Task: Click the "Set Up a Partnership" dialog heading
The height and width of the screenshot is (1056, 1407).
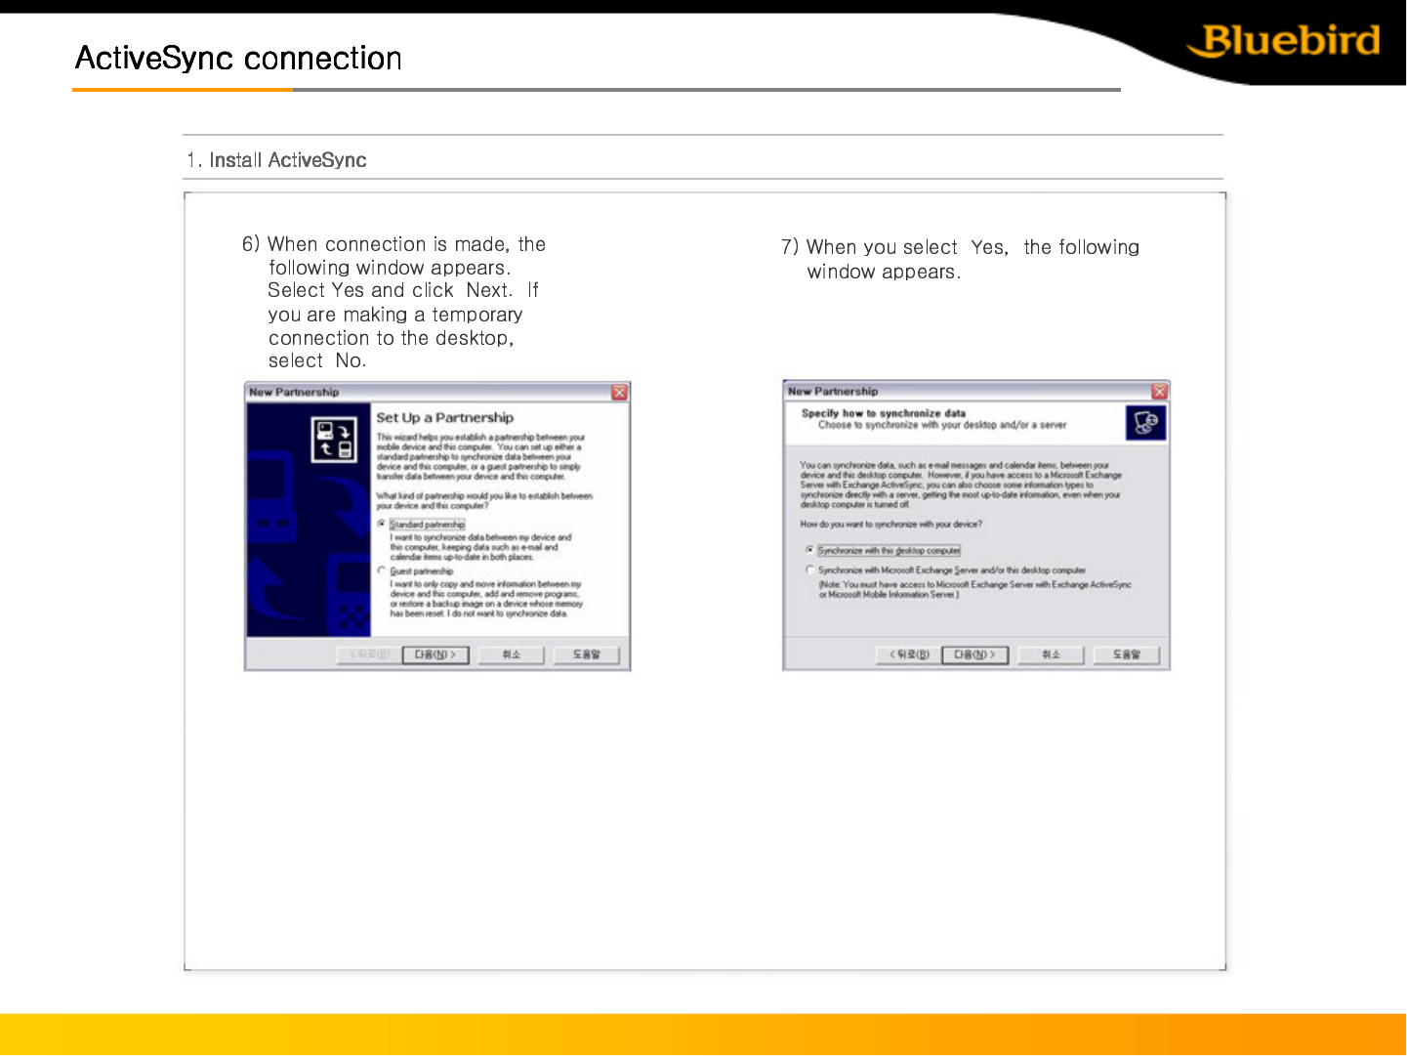Action: coord(445,417)
